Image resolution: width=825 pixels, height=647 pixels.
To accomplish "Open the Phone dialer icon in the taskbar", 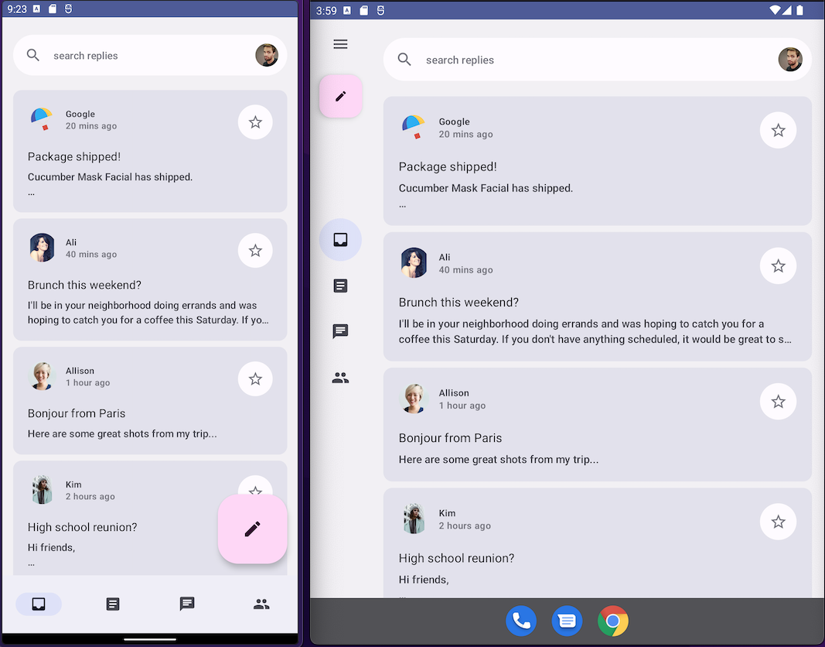I will pos(521,621).
